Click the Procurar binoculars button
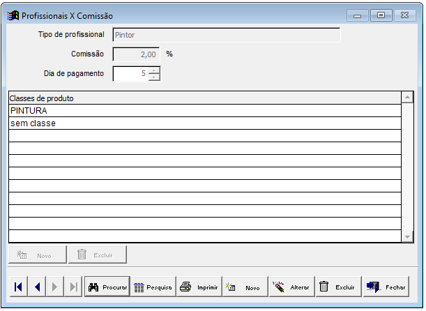426x311 pixels. click(107, 287)
